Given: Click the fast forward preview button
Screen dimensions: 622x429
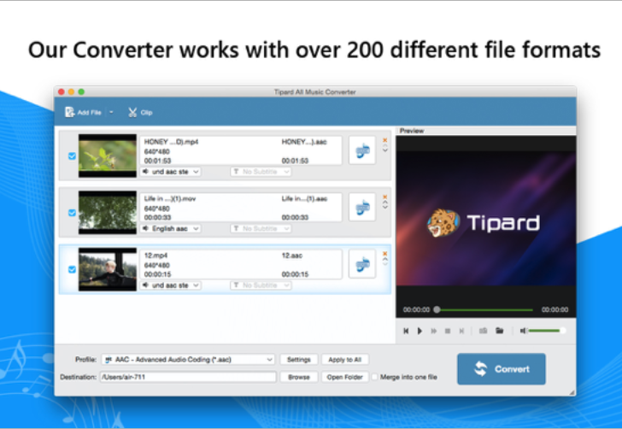Looking at the screenshot, I should [x=433, y=331].
